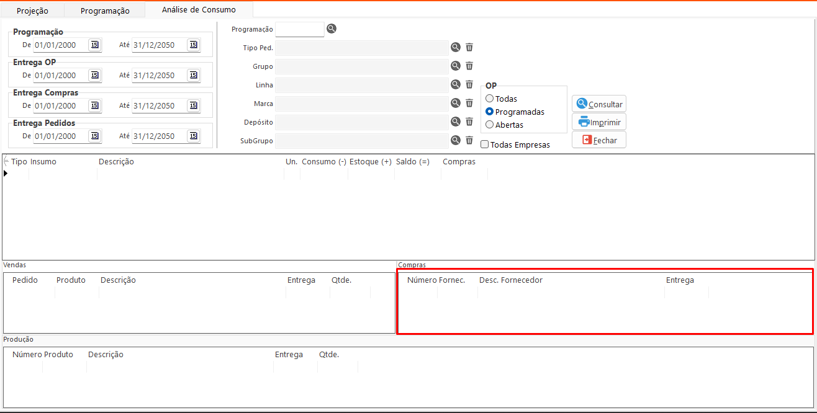
Task: Clear the SubGrupo field with trash icon
Action: pyautogui.click(x=469, y=140)
